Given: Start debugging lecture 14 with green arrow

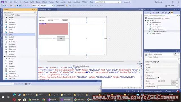Looking at the screenshot, I should [x=55, y=5].
